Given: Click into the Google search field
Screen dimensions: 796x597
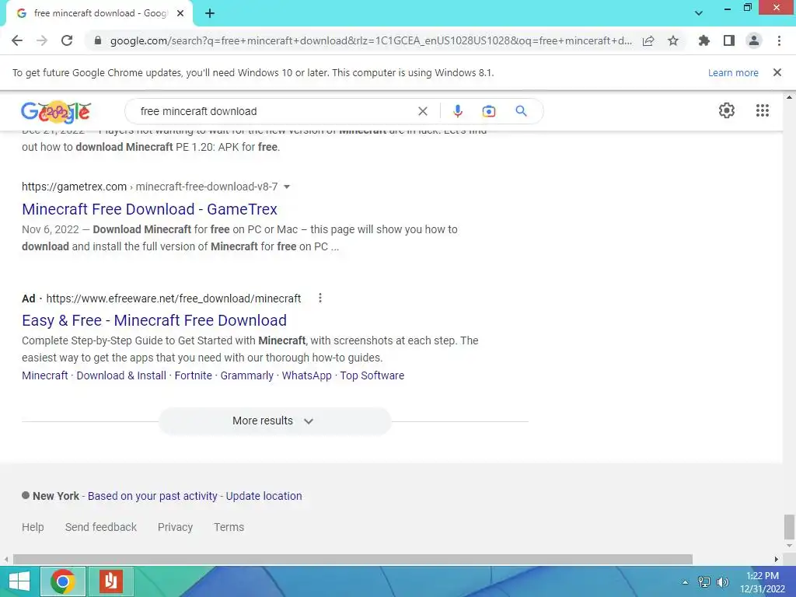Looking at the screenshot, I should click(274, 111).
